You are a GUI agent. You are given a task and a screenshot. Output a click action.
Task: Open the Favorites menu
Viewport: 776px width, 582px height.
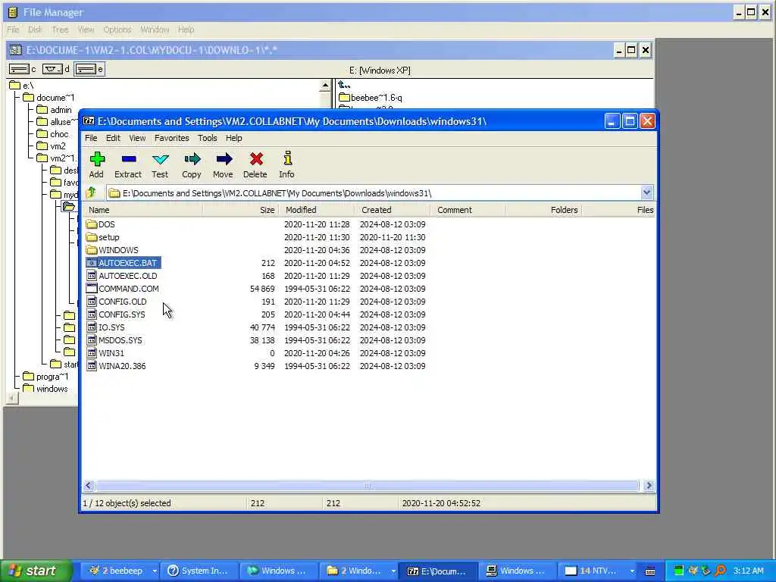pyautogui.click(x=172, y=138)
